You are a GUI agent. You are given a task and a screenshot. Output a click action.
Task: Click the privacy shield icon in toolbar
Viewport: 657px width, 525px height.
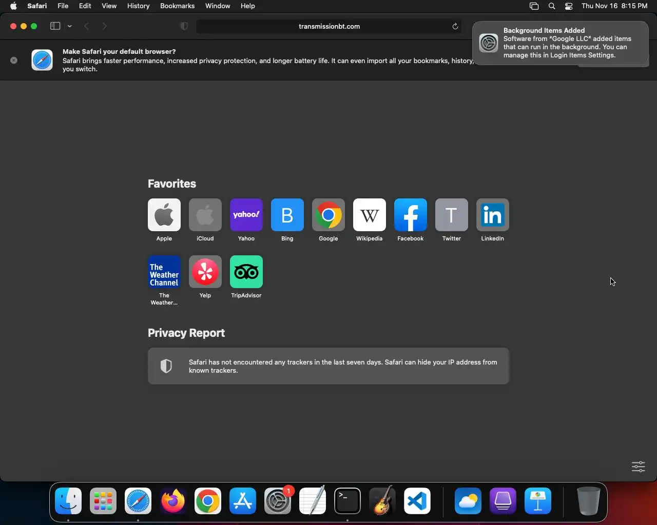point(184,26)
